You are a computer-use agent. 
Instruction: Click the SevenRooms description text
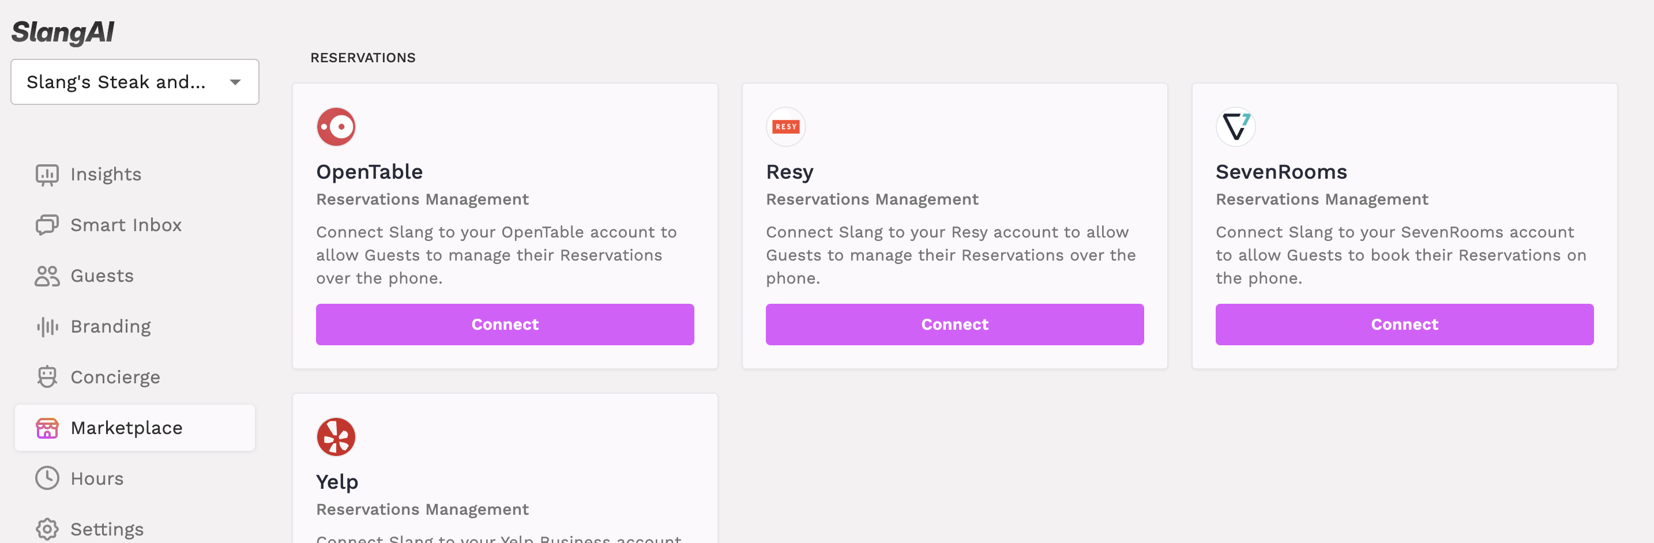click(1401, 255)
